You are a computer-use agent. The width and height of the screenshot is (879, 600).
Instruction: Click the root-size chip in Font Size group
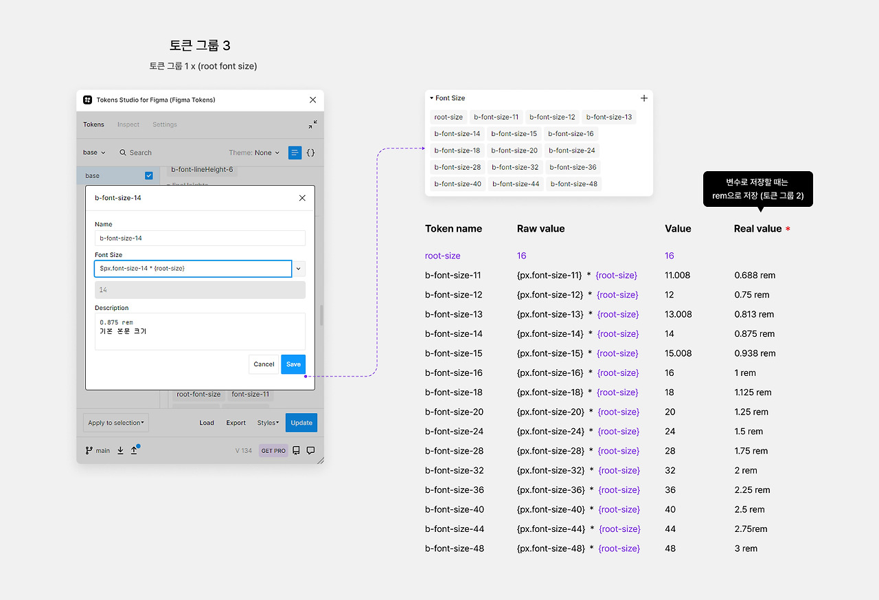click(x=448, y=117)
